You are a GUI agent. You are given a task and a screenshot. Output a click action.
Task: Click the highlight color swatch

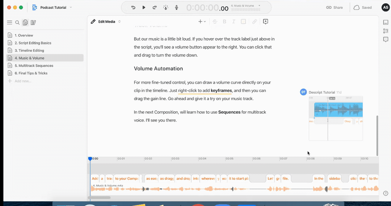coord(243,22)
